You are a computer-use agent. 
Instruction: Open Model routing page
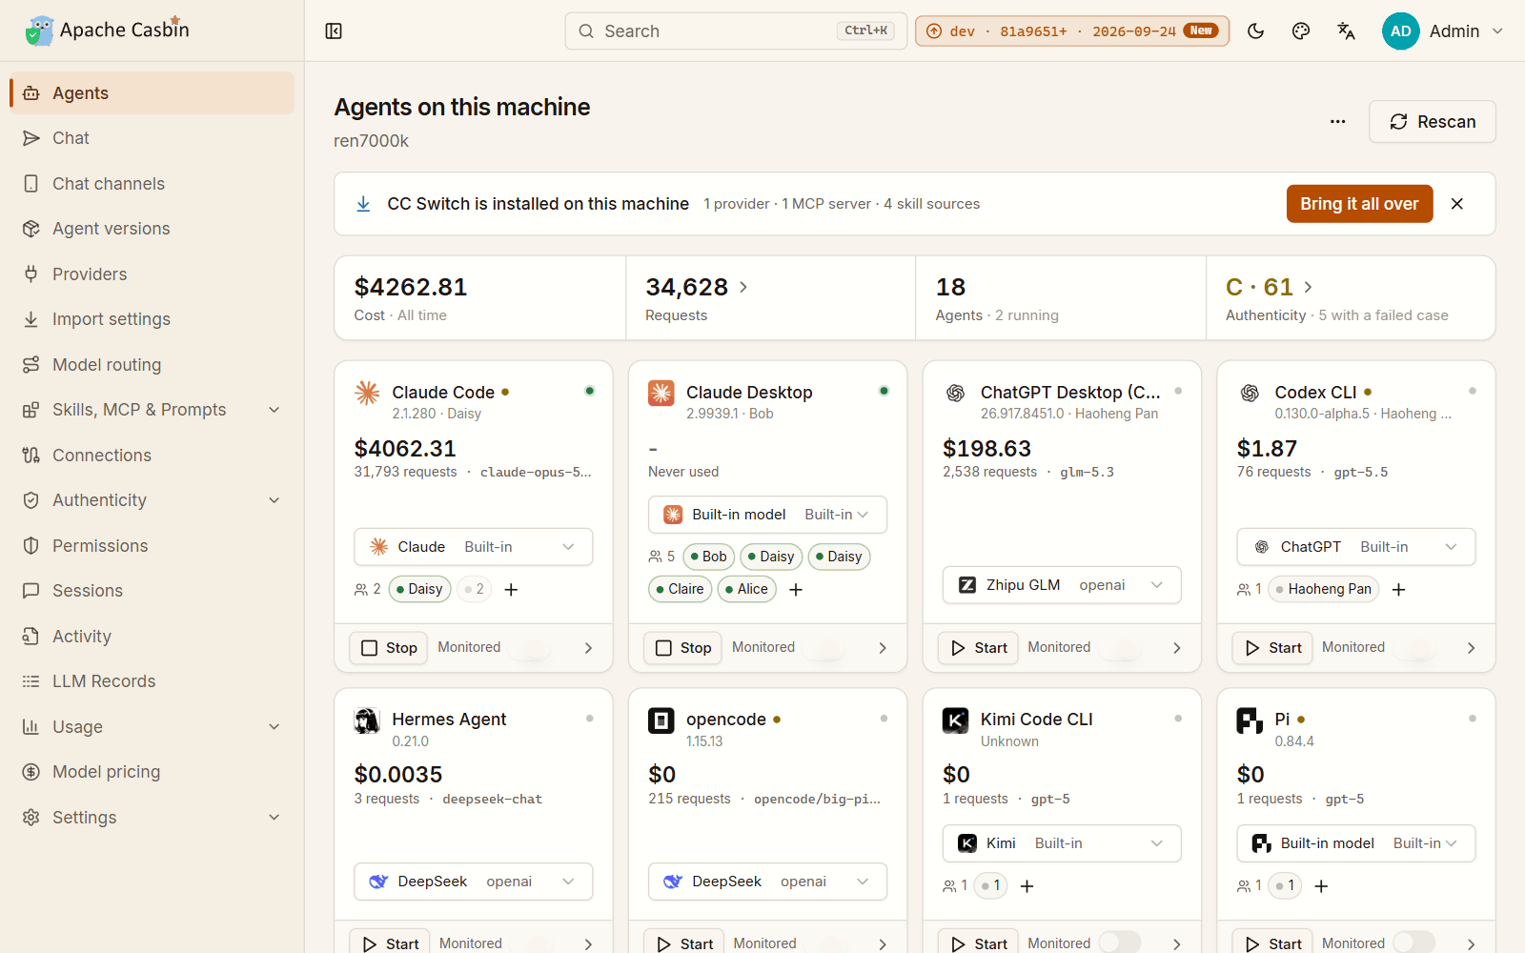pyautogui.click(x=152, y=365)
